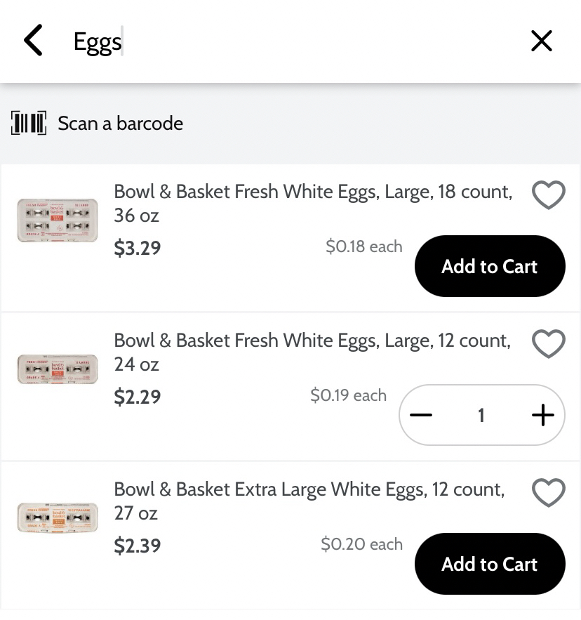Favorite the 18 count Large White Eggs
Image resolution: width=581 pixels, height=620 pixels.
pos(548,194)
